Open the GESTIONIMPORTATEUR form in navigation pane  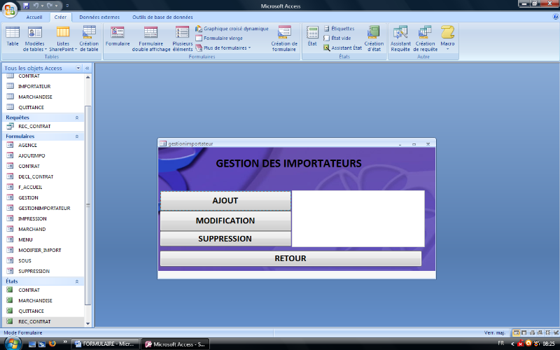(43, 208)
